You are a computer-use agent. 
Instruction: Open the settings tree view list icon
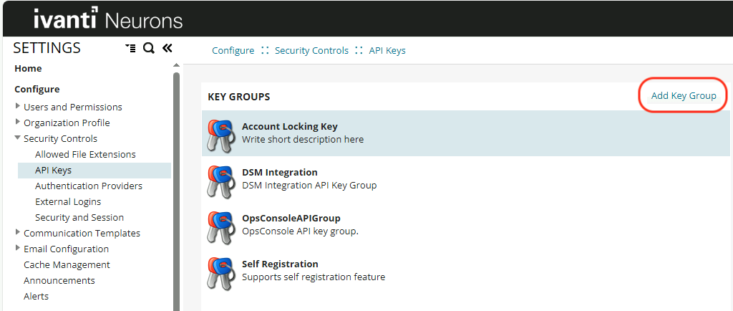[130, 48]
